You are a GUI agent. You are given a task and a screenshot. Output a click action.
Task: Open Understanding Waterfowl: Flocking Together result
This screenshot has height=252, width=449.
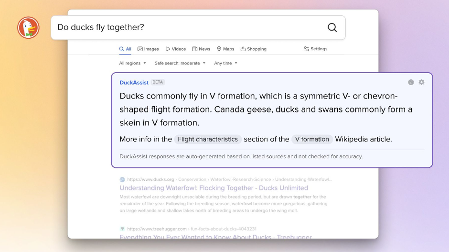(214, 188)
